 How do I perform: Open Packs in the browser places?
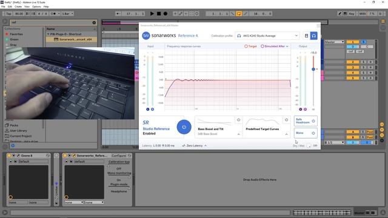pos(14,125)
